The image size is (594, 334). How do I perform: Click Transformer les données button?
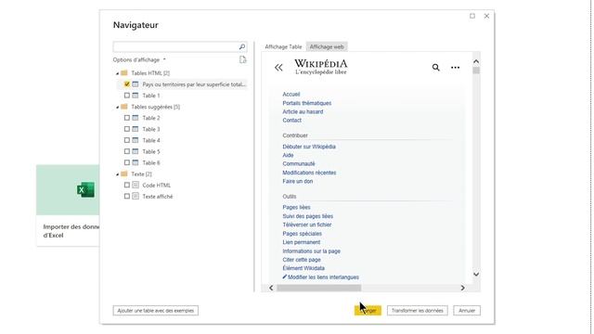pos(417,311)
